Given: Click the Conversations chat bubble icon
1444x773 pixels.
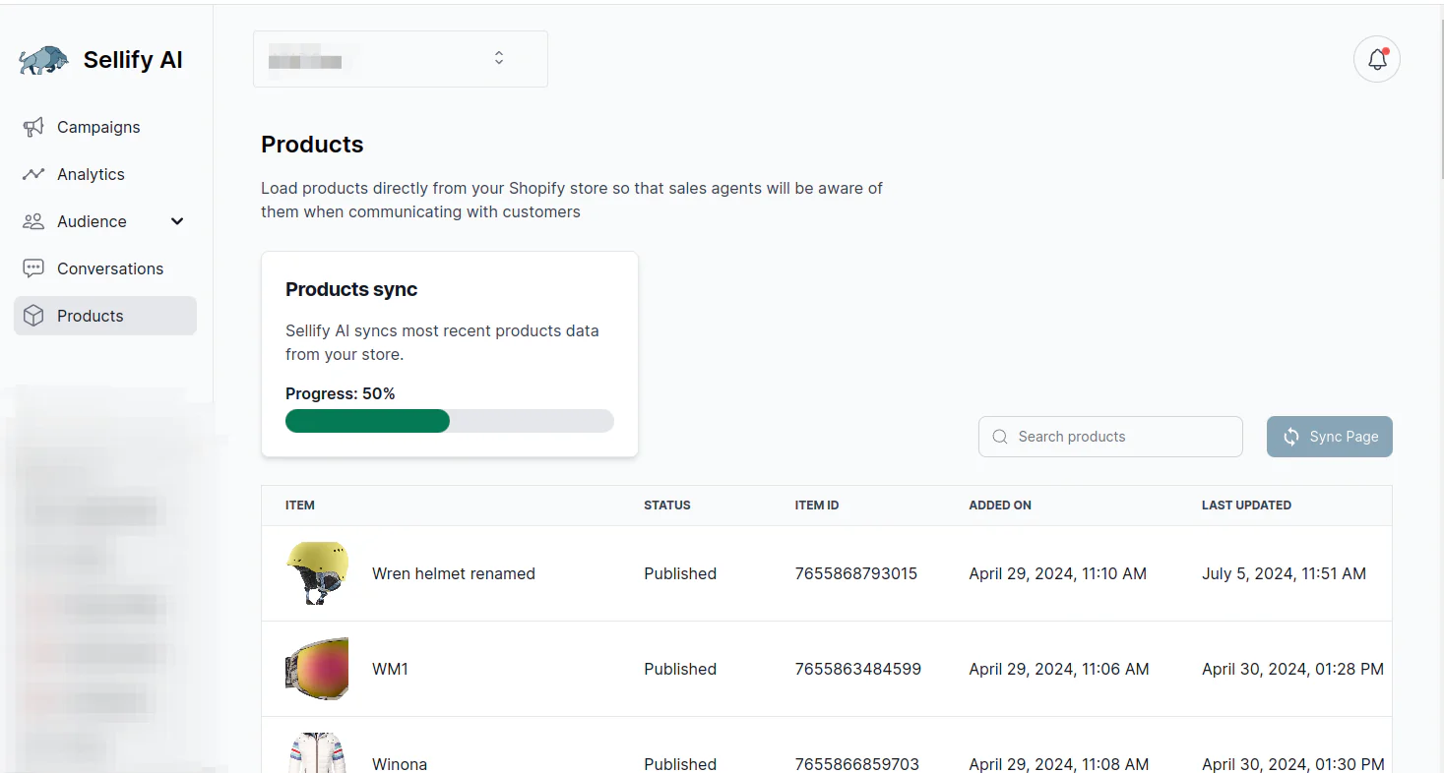Looking at the screenshot, I should click(x=33, y=268).
